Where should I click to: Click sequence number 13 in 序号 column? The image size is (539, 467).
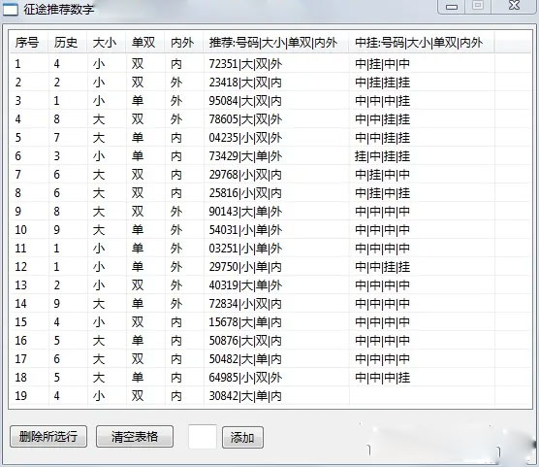pos(20,285)
